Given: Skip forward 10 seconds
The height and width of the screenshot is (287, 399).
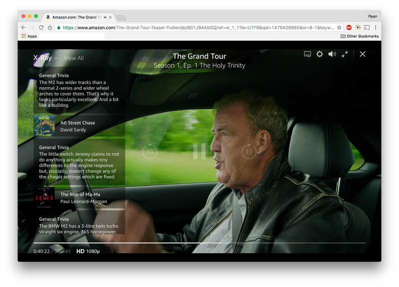Looking at the screenshot, I should pyautogui.click(x=249, y=151).
